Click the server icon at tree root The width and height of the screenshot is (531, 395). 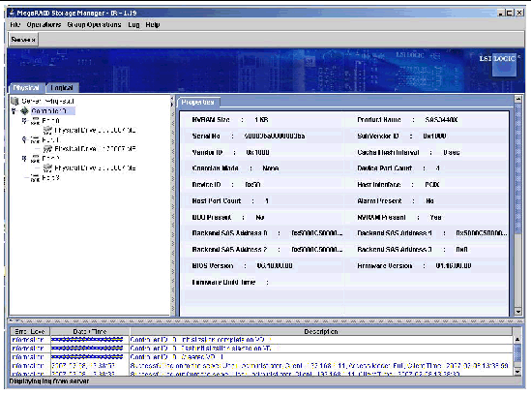(x=15, y=101)
